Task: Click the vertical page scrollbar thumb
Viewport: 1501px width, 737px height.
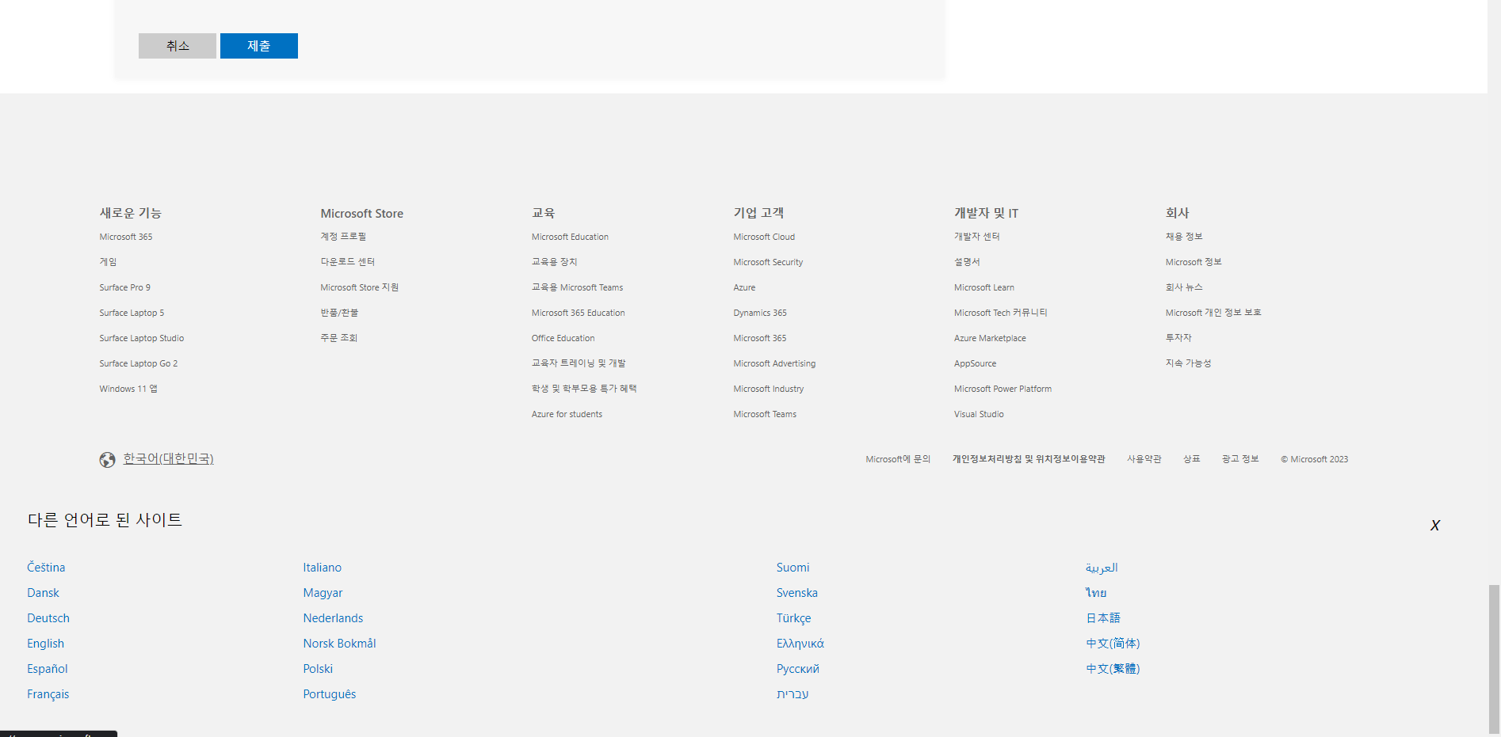Action: [1494, 659]
